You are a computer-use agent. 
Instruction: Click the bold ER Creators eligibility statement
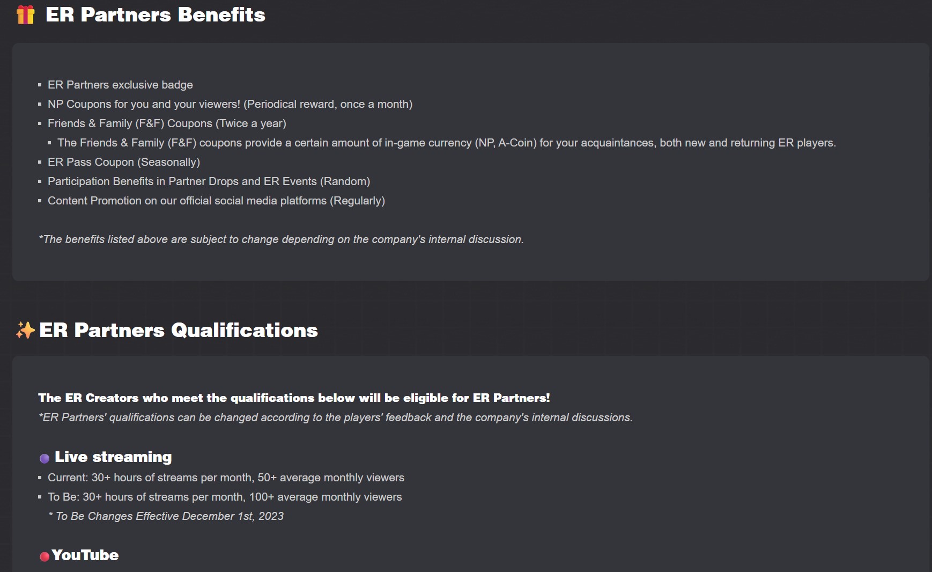[294, 398]
